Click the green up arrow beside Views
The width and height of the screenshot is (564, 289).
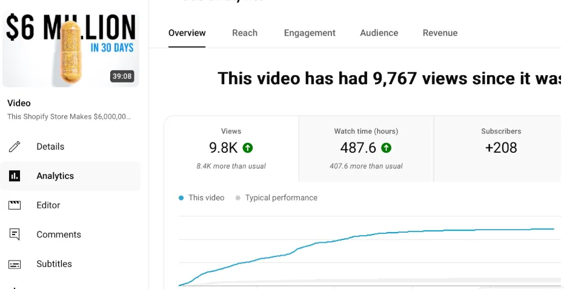[247, 148]
